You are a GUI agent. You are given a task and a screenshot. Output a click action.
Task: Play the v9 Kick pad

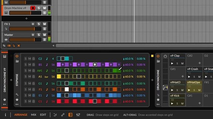(172, 103)
